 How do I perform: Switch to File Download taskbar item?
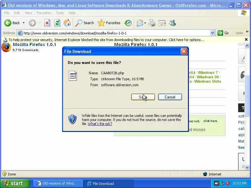click(x=109, y=183)
